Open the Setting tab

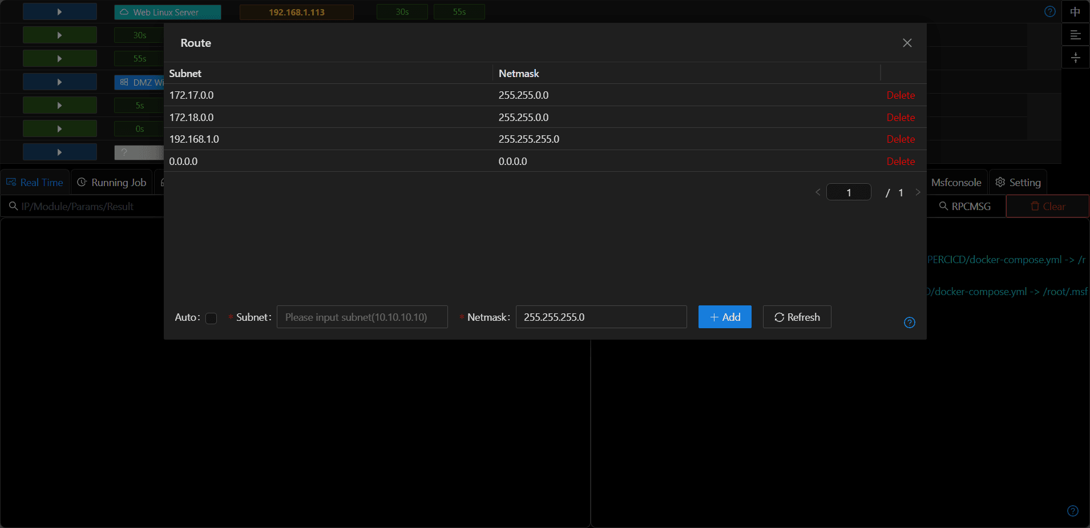[1018, 182]
